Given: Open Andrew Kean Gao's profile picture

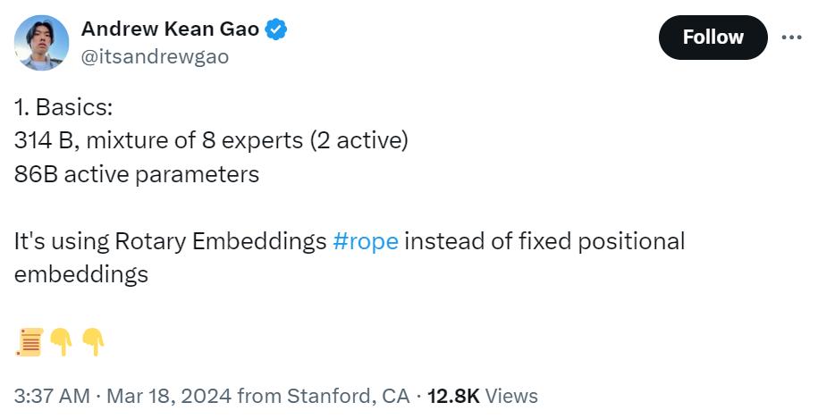Looking at the screenshot, I should (42, 42).
